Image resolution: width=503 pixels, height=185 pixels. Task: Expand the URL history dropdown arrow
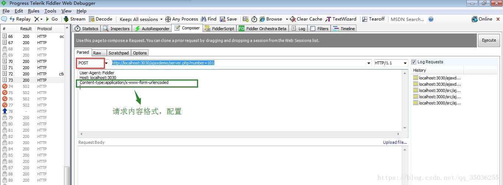tap(369, 63)
